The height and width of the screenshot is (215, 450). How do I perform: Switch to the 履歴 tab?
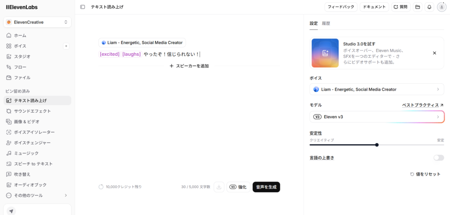pyautogui.click(x=326, y=24)
